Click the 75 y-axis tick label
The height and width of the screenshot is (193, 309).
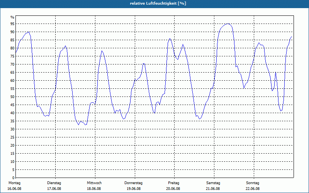tap(12, 56)
